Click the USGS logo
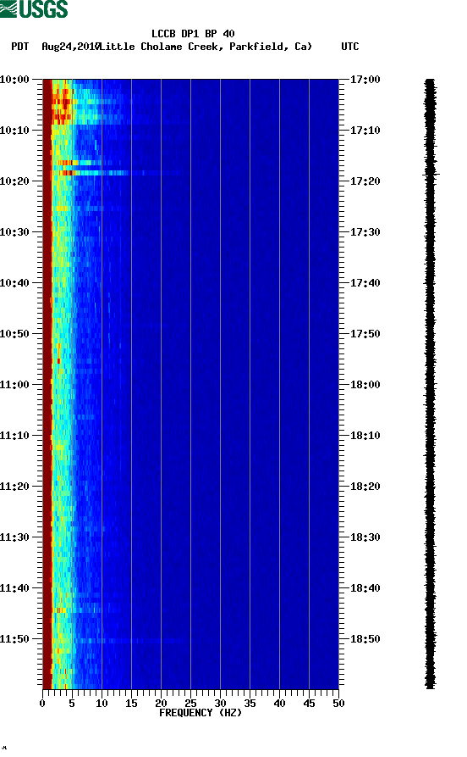Screen dimensions: 467x757 point(34,8)
